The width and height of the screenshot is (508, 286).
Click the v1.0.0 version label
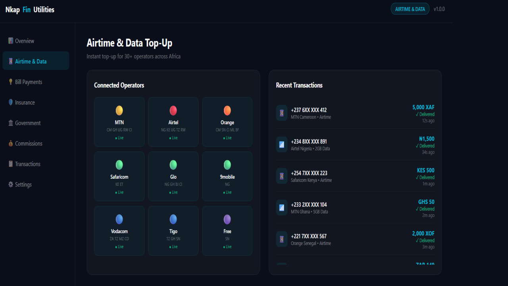click(439, 9)
